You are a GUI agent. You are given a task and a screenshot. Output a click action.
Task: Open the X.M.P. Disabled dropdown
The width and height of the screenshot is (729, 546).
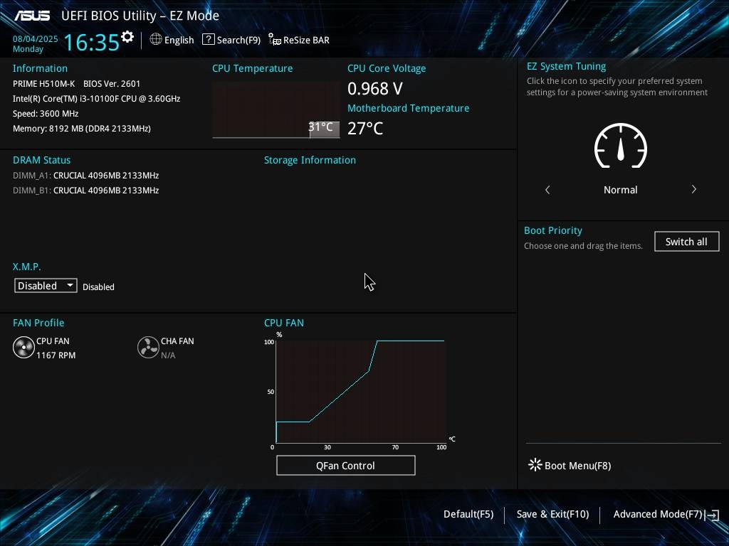tap(46, 286)
